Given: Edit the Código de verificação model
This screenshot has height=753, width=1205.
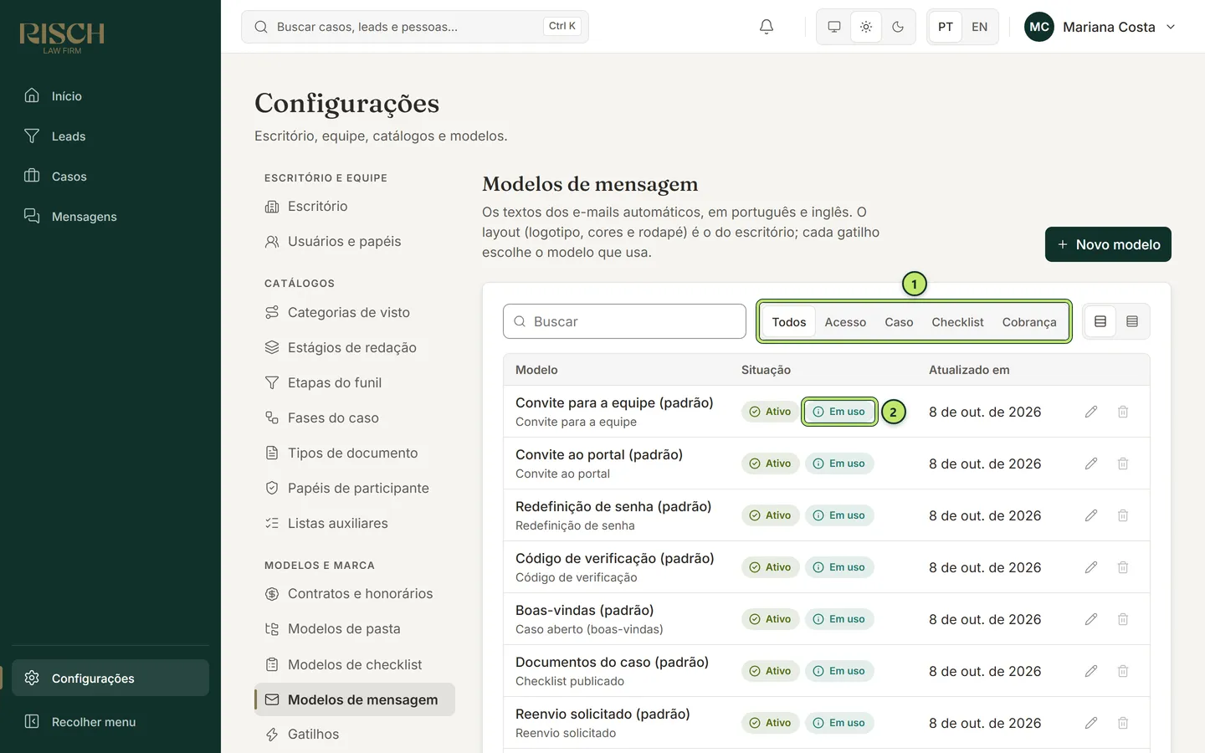Looking at the screenshot, I should coord(1091,567).
